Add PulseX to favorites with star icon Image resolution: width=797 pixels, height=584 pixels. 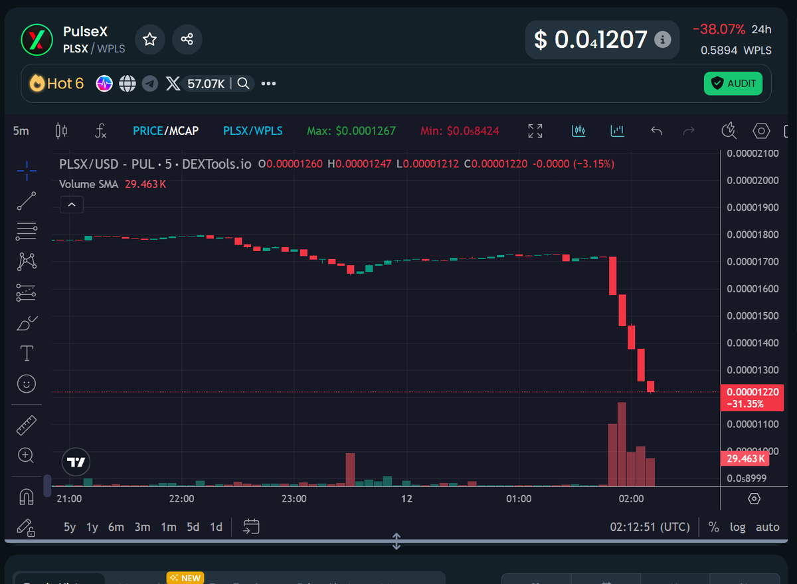pos(149,40)
